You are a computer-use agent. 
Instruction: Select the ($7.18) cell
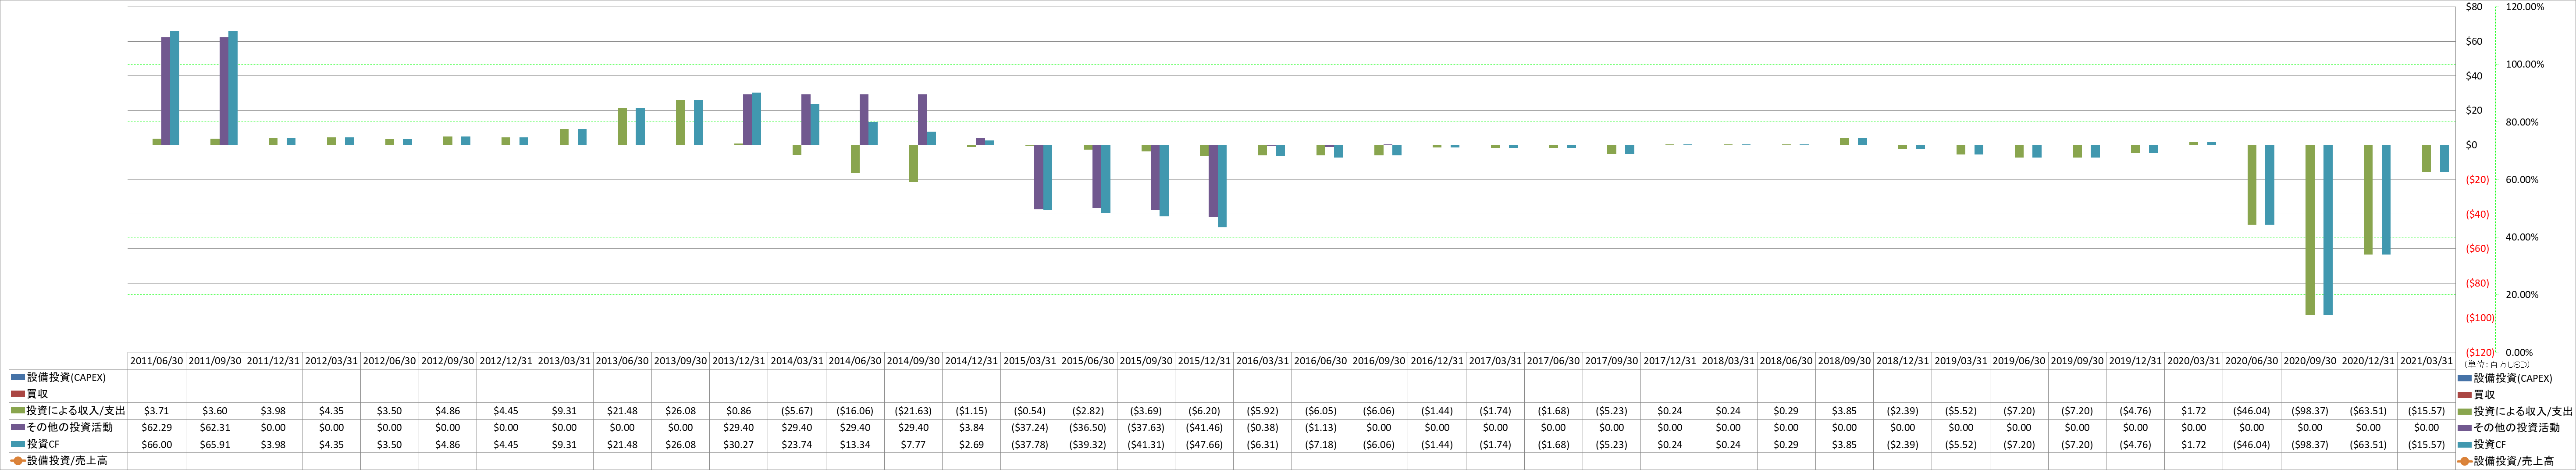pos(1321,444)
